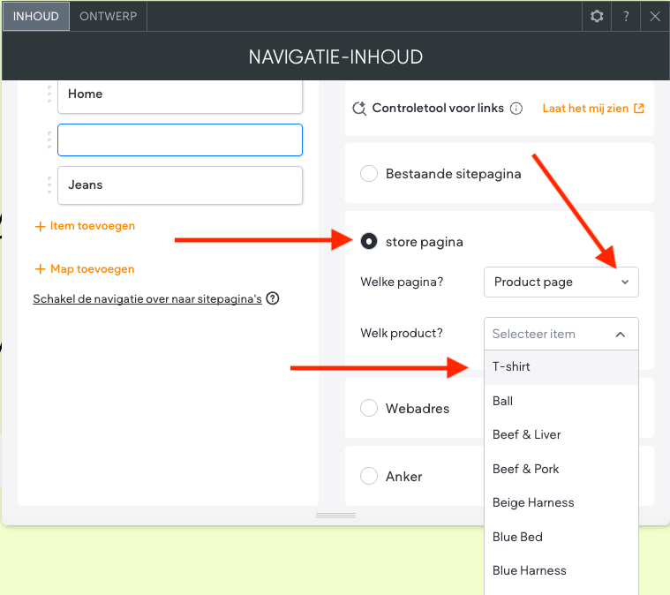Switch to the INHOUD tab
670x595 pixels.
(x=36, y=16)
